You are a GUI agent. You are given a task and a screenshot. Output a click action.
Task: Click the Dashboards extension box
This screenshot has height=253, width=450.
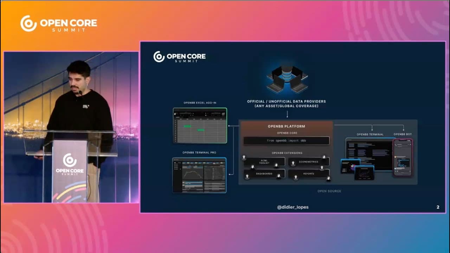(264, 174)
